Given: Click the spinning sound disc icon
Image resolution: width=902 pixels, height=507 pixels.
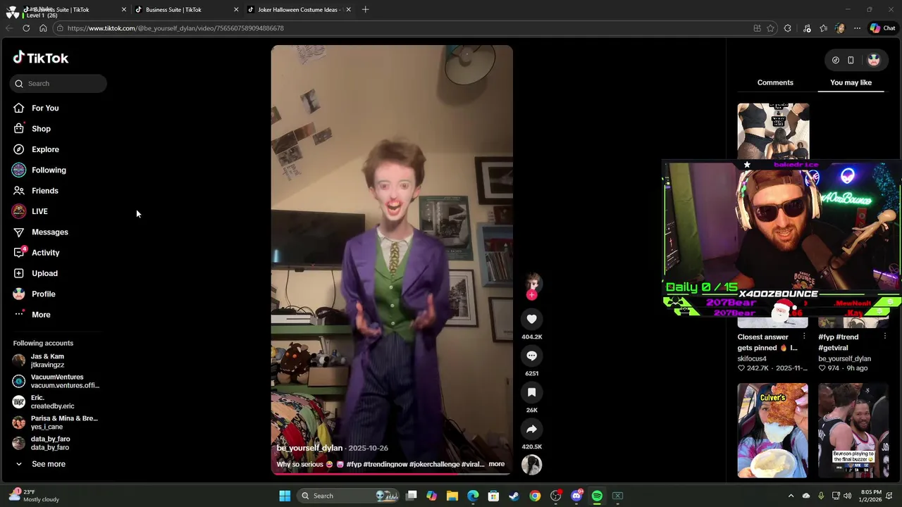Looking at the screenshot, I should pyautogui.click(x=531, y=464).
